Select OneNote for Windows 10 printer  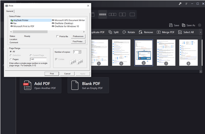coord(65,26)
